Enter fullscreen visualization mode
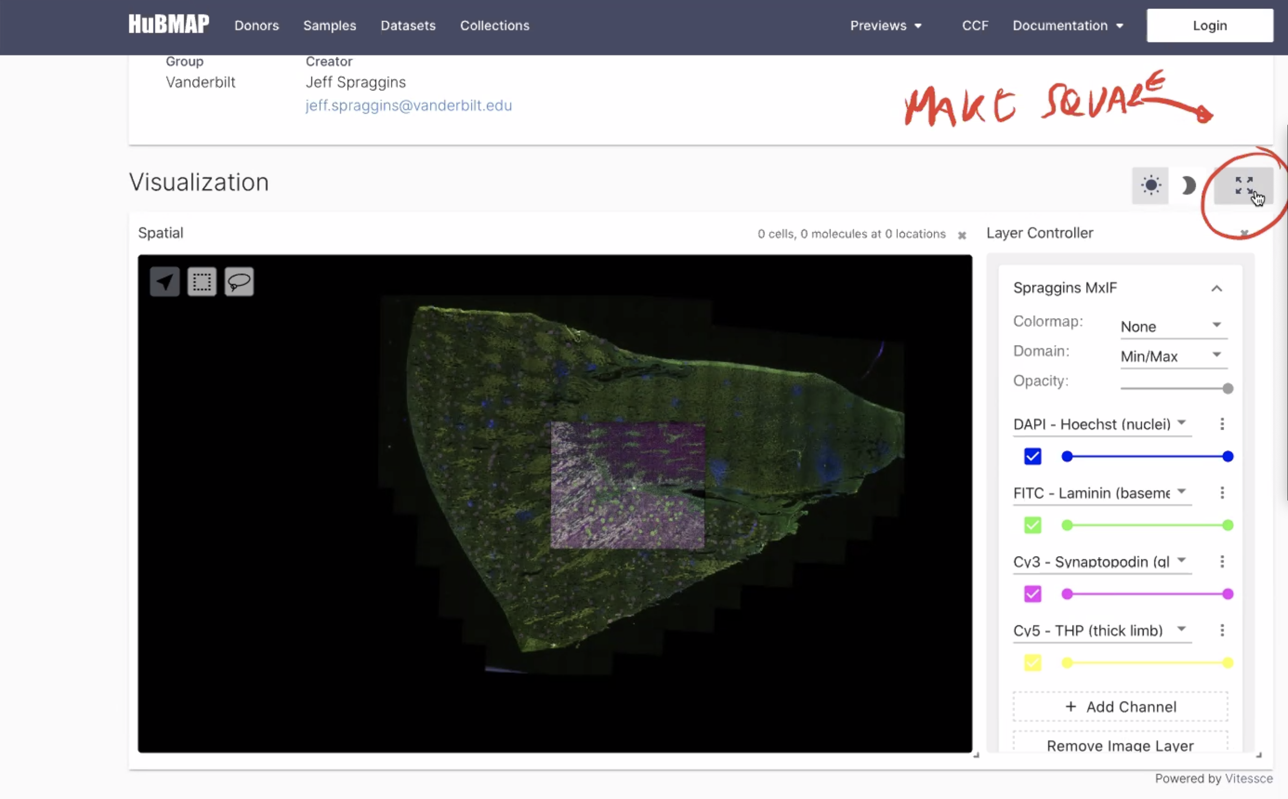The image size is (1288, 799). (x=1245, y=185)
